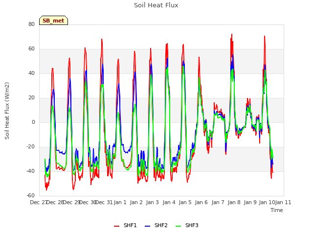Click the Jan 4 x-axis tick label
The height and width of the screenshot is (235, 313).
(x=169, y=202)
